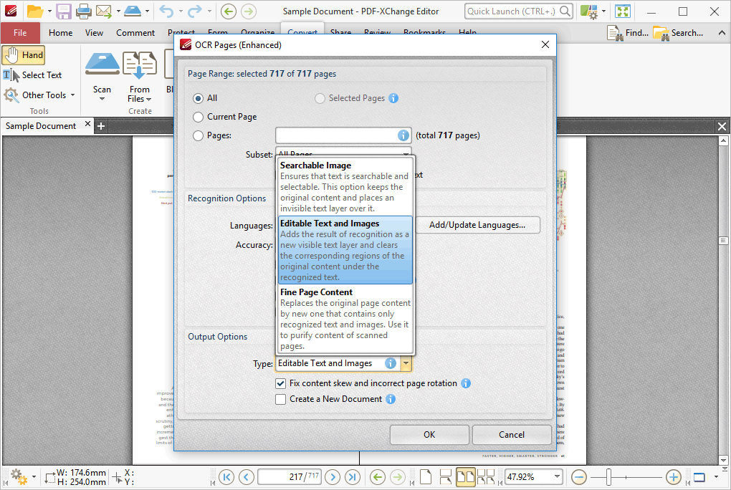Select continuous page layout icon
The image size is (731, 490).
pos(446,477)
